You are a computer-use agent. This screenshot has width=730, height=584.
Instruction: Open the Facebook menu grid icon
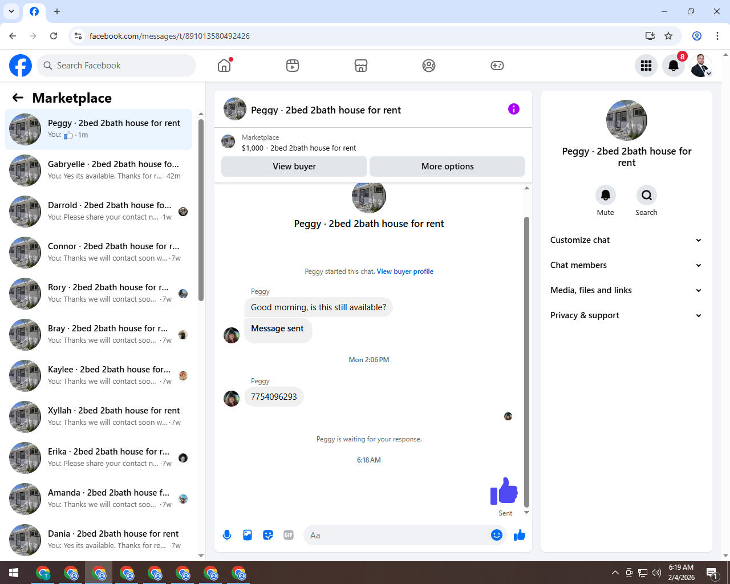click(646, 66)
